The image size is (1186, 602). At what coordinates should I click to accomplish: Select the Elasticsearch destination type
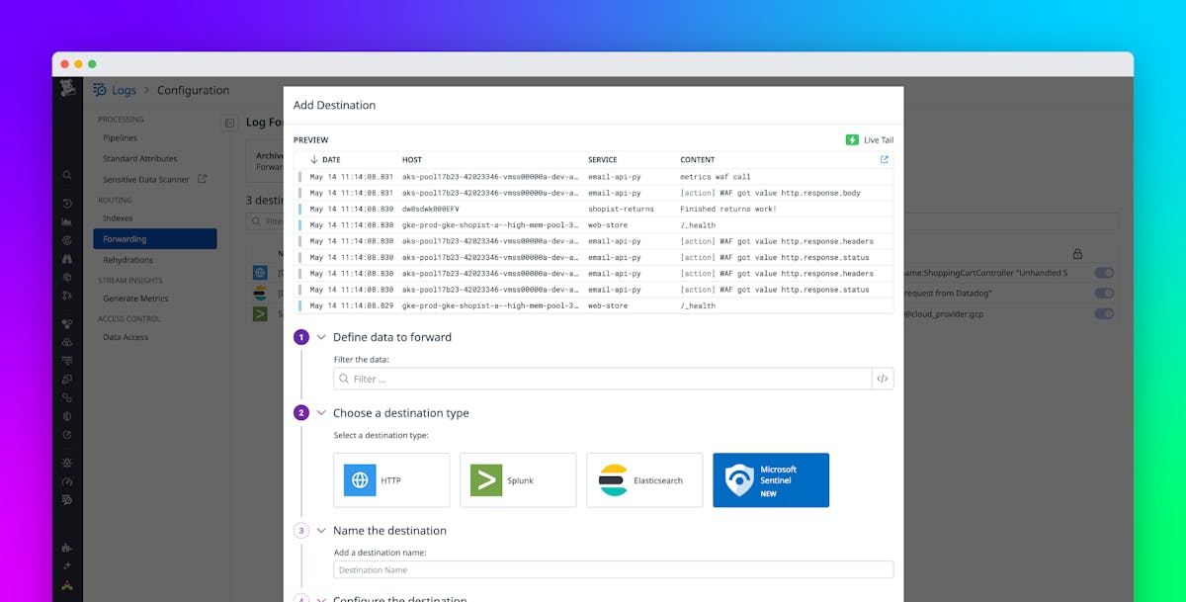click(644, 479)
